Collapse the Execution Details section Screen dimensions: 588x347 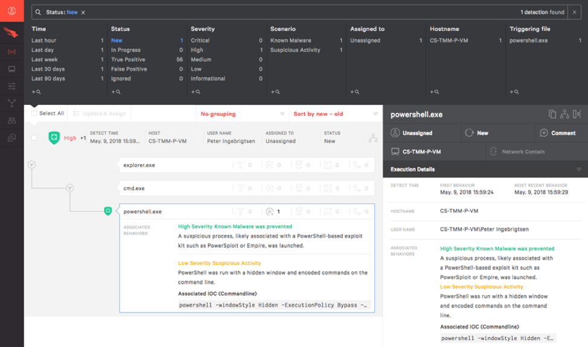579,170
